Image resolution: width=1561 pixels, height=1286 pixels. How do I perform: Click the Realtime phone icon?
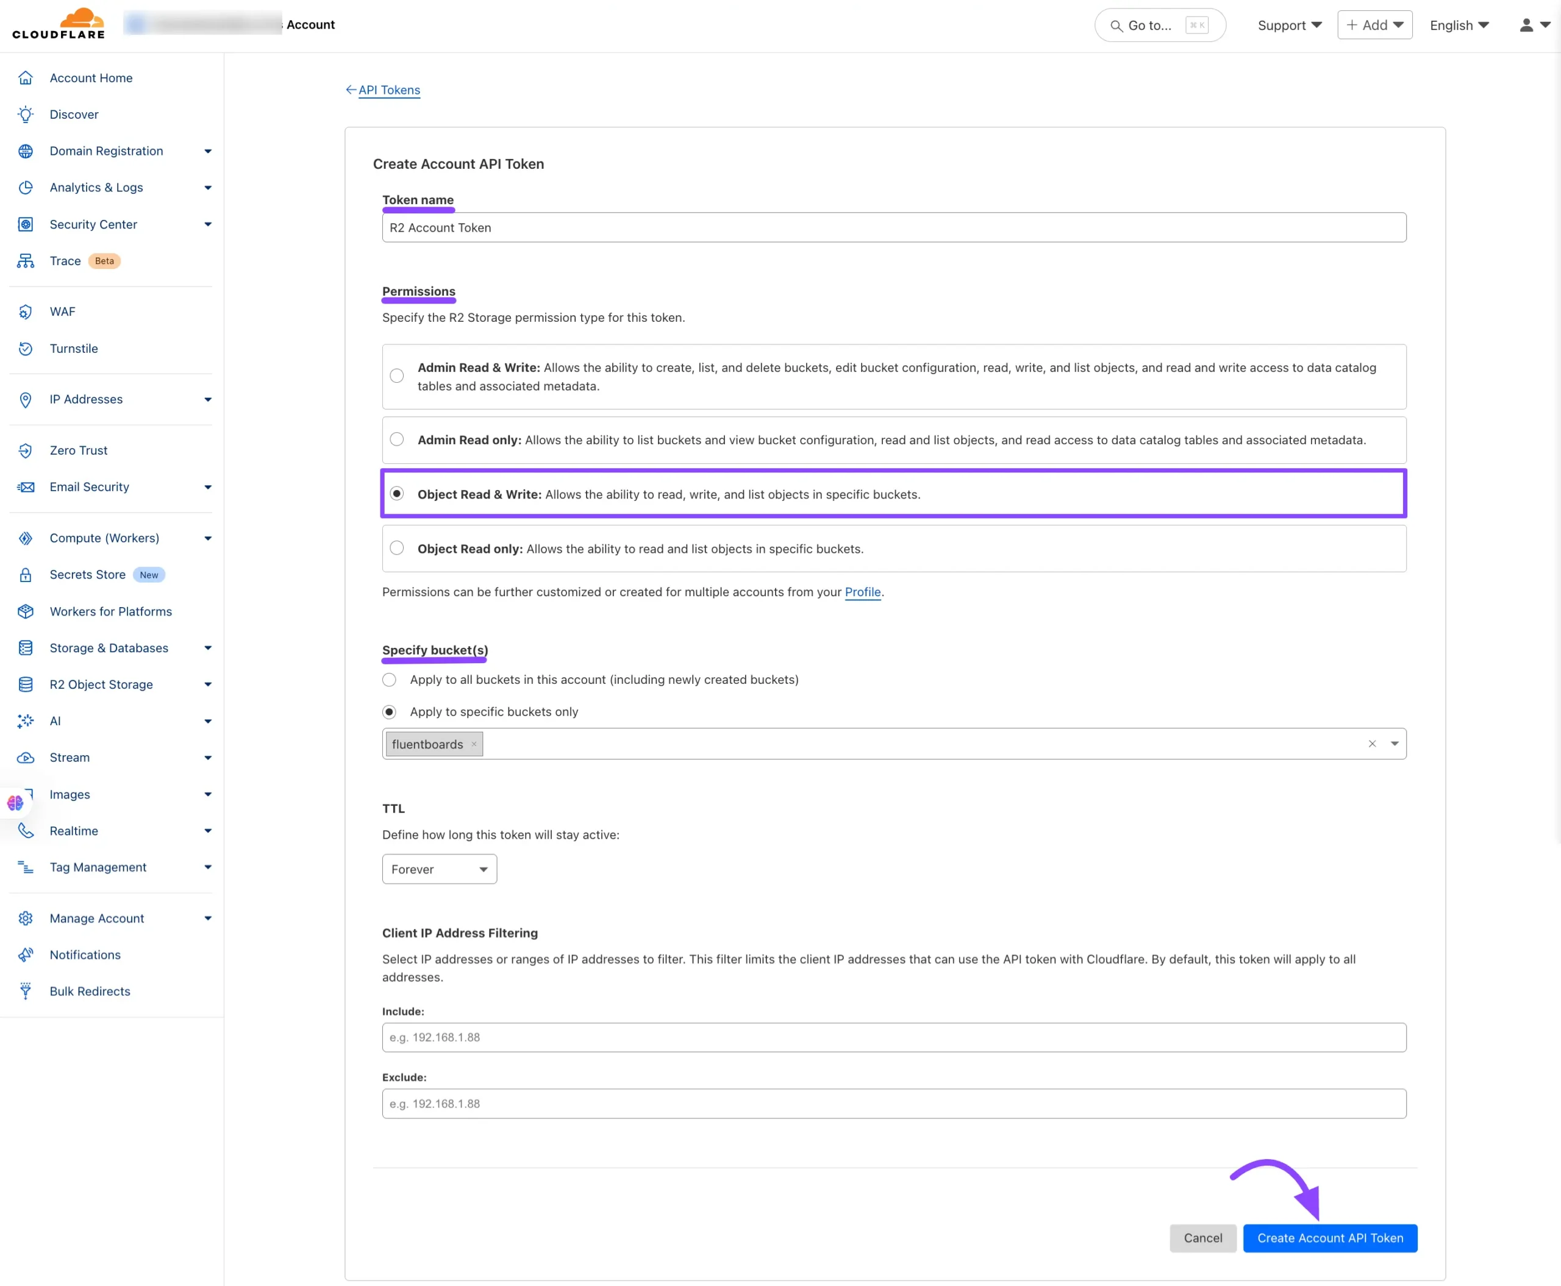(26, 831)
